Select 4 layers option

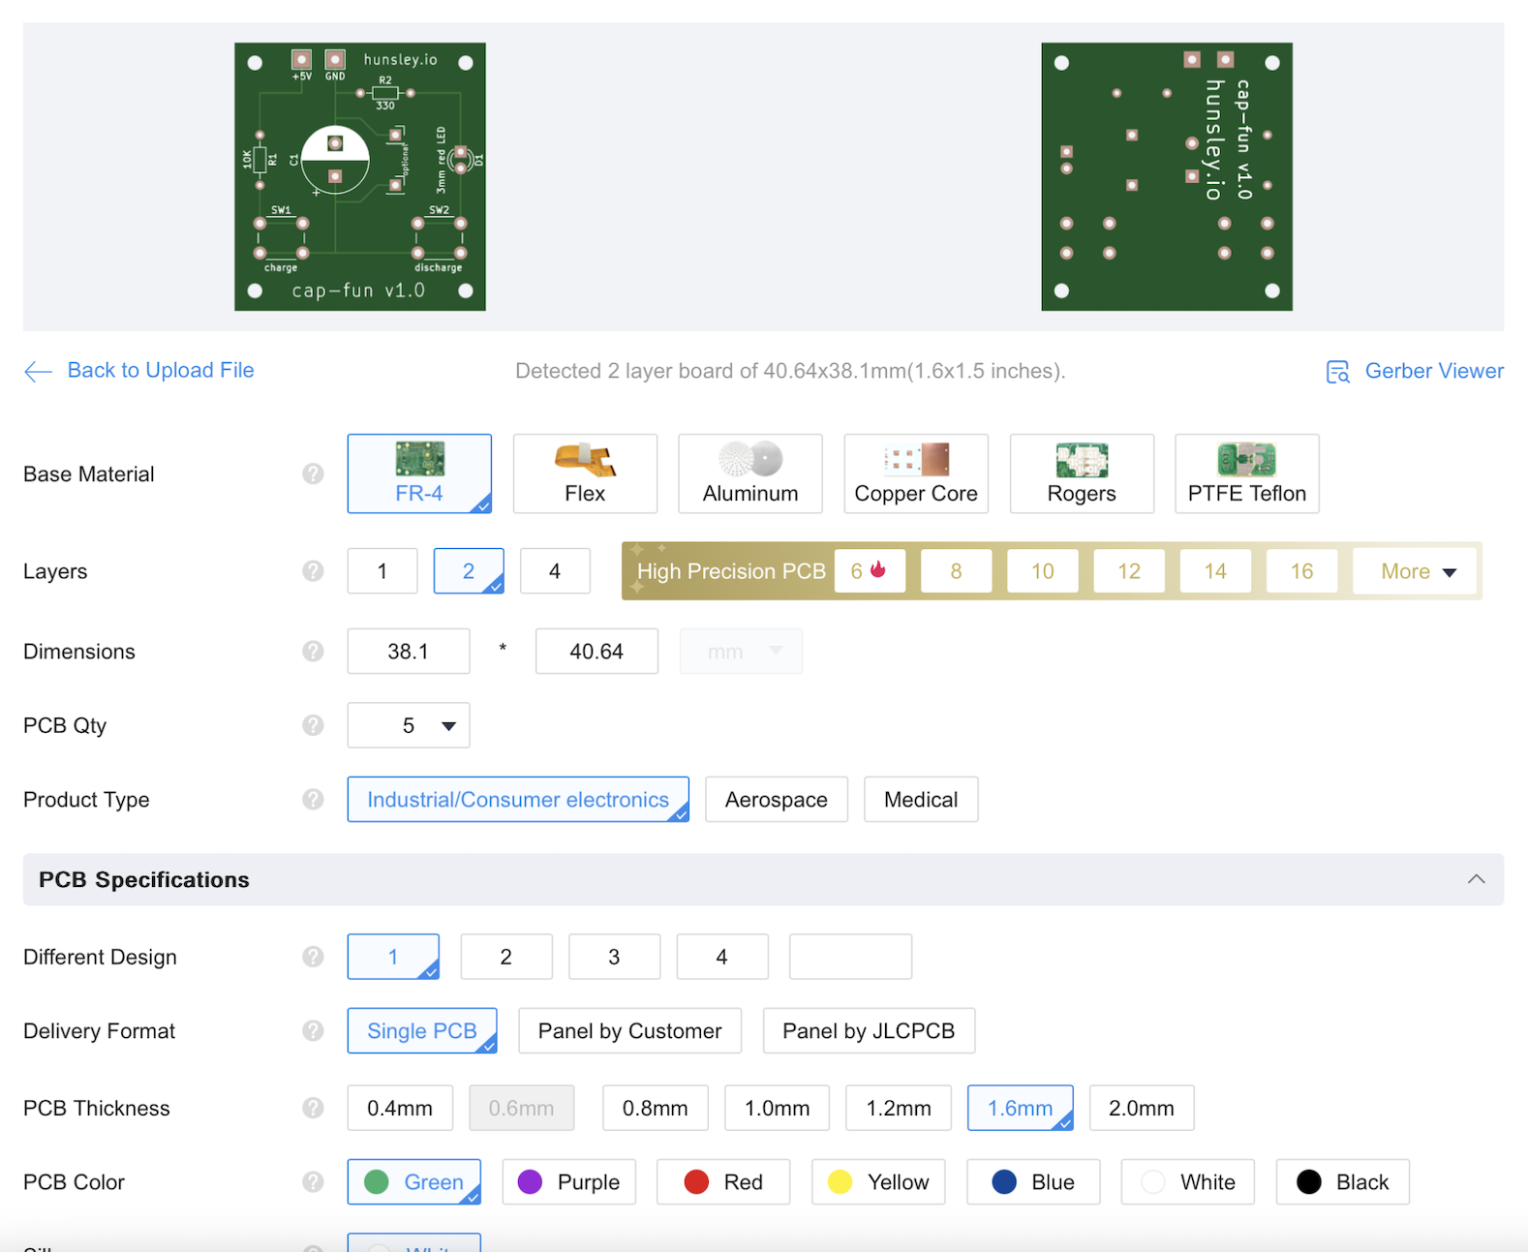(x=555, y=571)
